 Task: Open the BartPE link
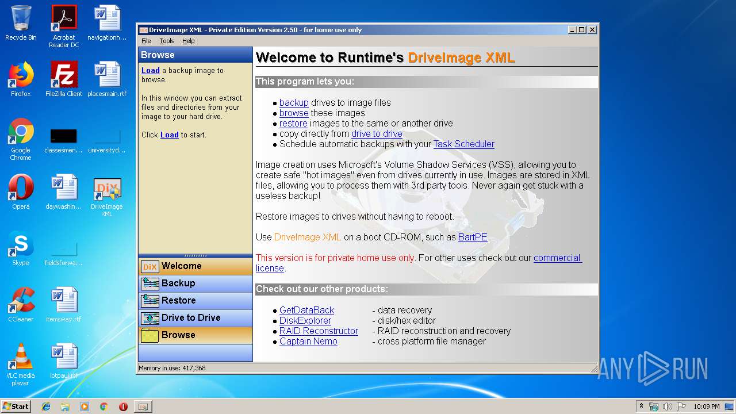click(x=473, y=237)
